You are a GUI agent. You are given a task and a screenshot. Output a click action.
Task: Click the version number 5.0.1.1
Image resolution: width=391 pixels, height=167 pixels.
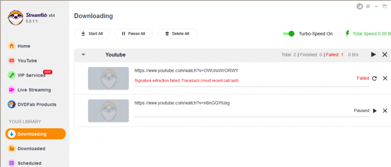click(x=32, y=21)
